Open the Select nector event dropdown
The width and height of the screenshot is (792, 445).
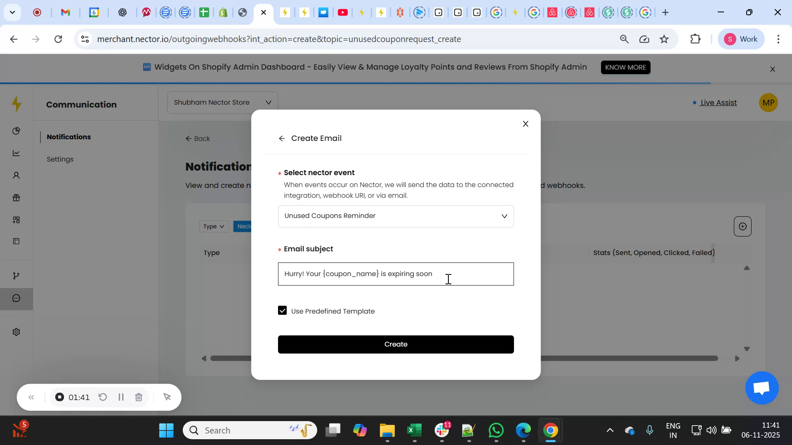396,216
